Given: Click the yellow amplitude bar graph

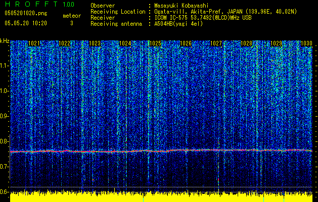Looking at the screenshot, I should point(162,197).
